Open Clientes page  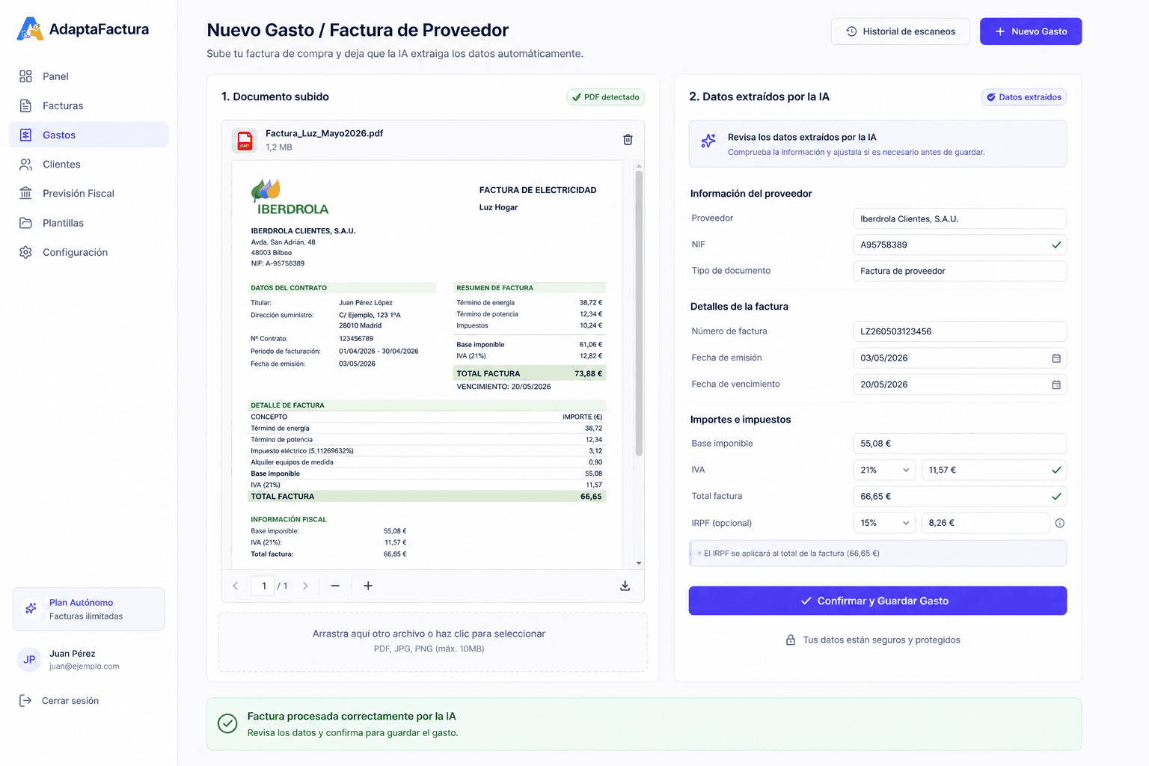tap(89, 164)
